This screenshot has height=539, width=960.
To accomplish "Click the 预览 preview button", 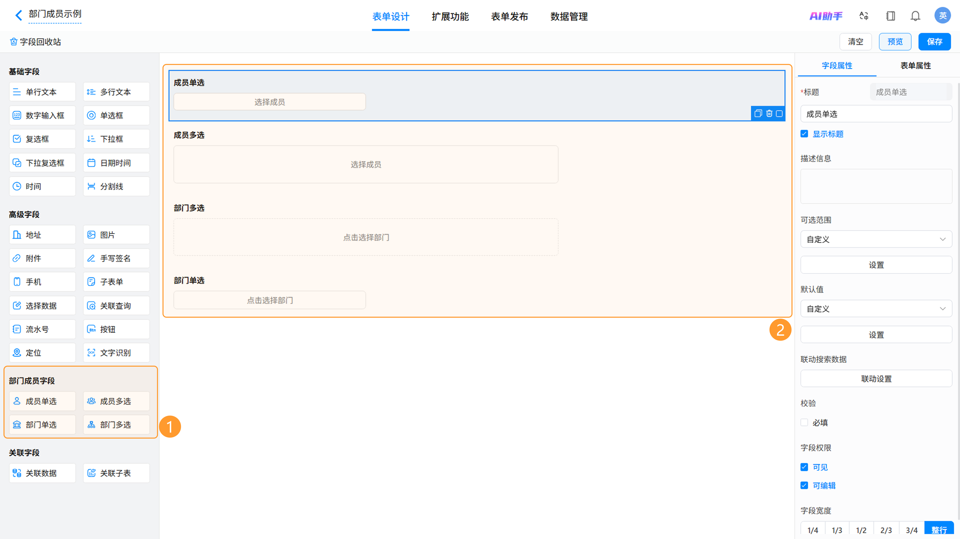I will pyautogui.click(x=895, y=42).
